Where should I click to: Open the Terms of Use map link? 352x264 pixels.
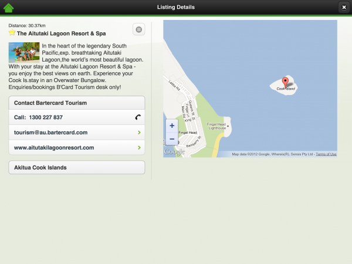[326, 154]
